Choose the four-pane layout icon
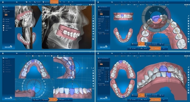Image resolution: width=190 pixels, height=102 pixels. point(94,4)
